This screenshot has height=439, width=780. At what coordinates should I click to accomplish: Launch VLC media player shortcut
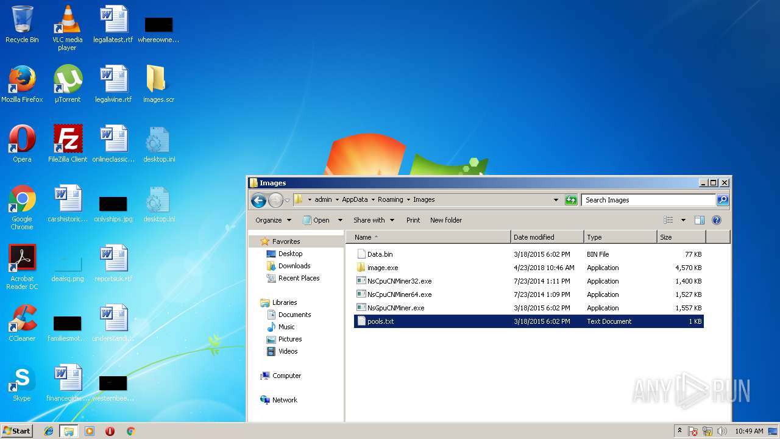(67, 27)
